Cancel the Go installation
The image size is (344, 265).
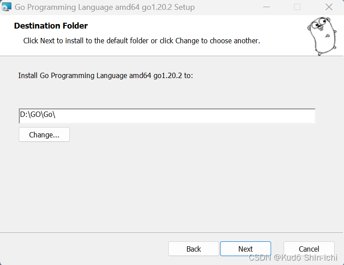pyautogui.click(x=309, y=249)
